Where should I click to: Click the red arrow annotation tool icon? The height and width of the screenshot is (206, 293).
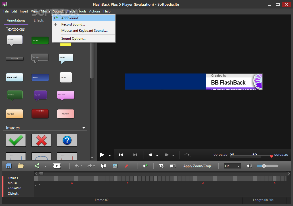tap(127, 166)
